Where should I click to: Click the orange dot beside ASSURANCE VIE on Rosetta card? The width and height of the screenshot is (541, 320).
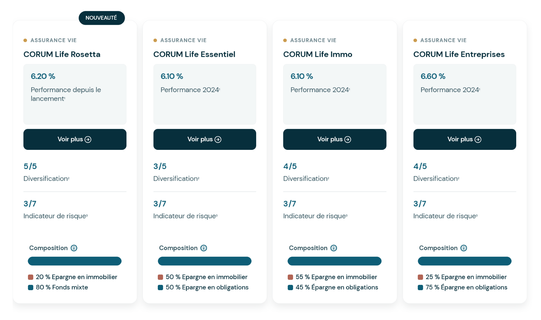click(25, 40)
